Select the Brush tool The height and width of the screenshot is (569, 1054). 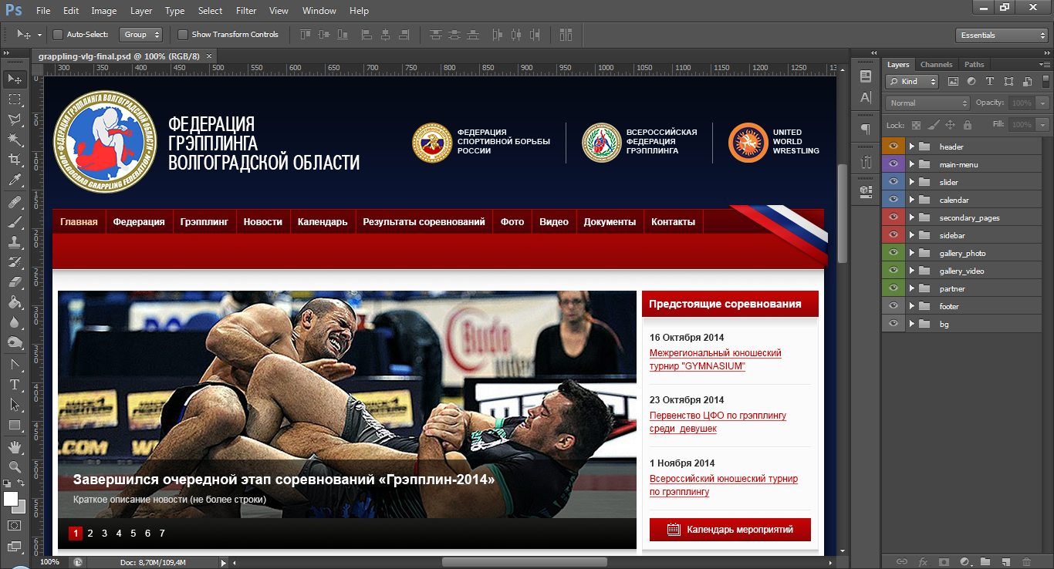pyautogui.click(x=15, y=222)
